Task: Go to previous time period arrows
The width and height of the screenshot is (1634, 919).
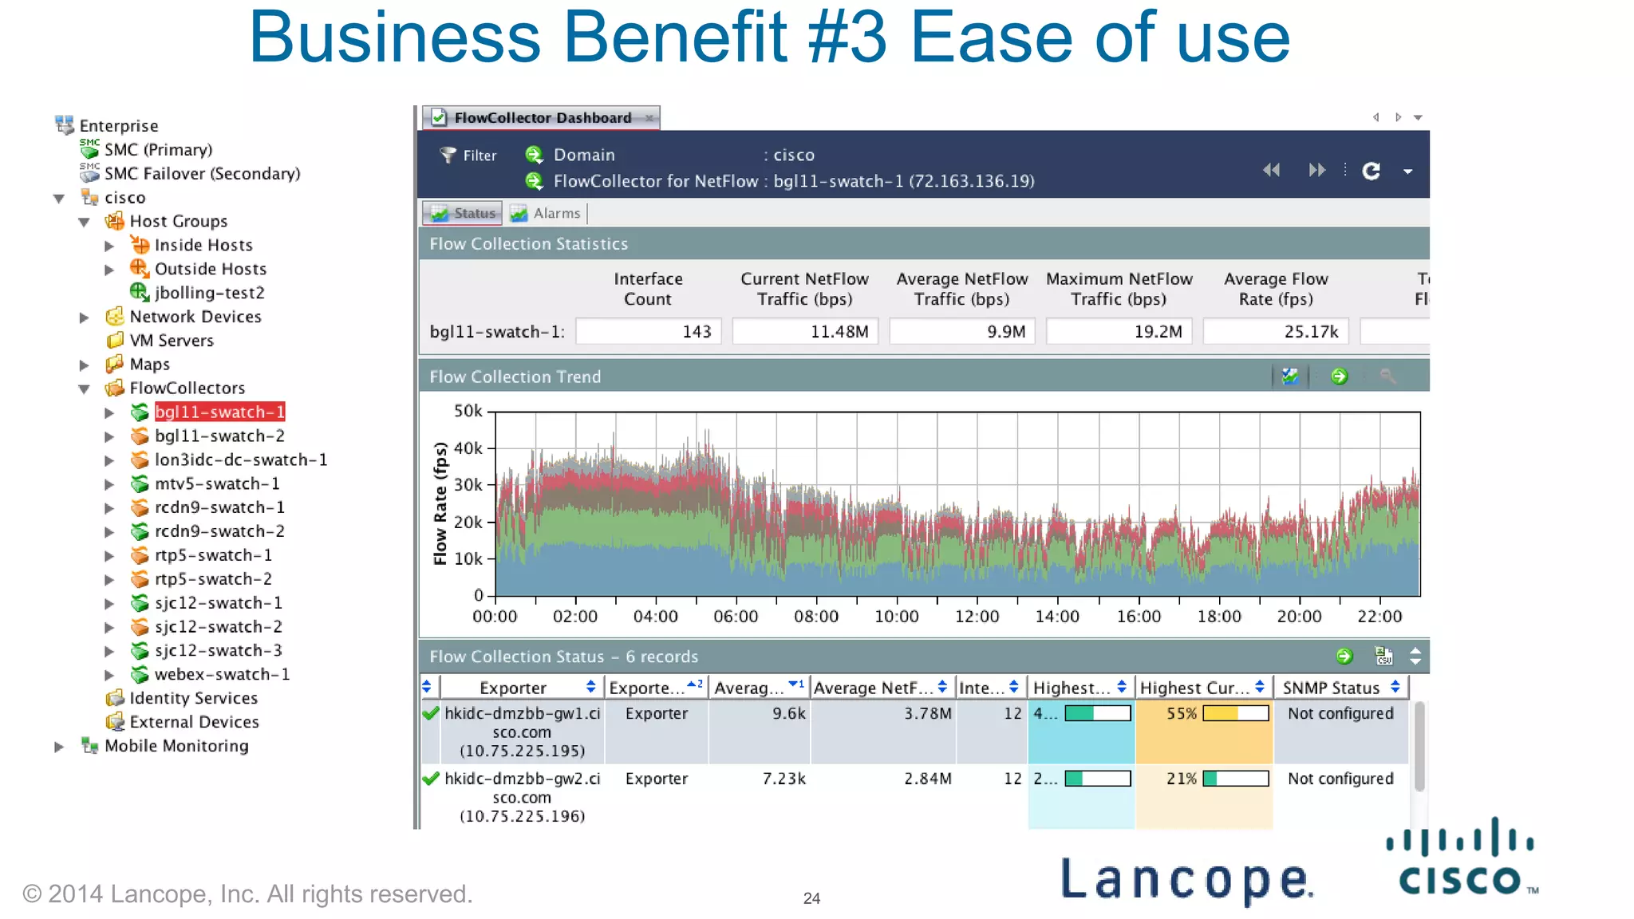Action: [x=1272, y=170]
